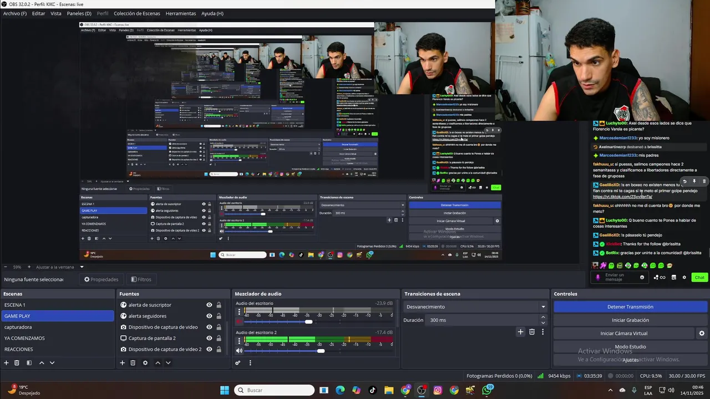Toggle lock on Captura de pantalla 2

pos(219,338)
